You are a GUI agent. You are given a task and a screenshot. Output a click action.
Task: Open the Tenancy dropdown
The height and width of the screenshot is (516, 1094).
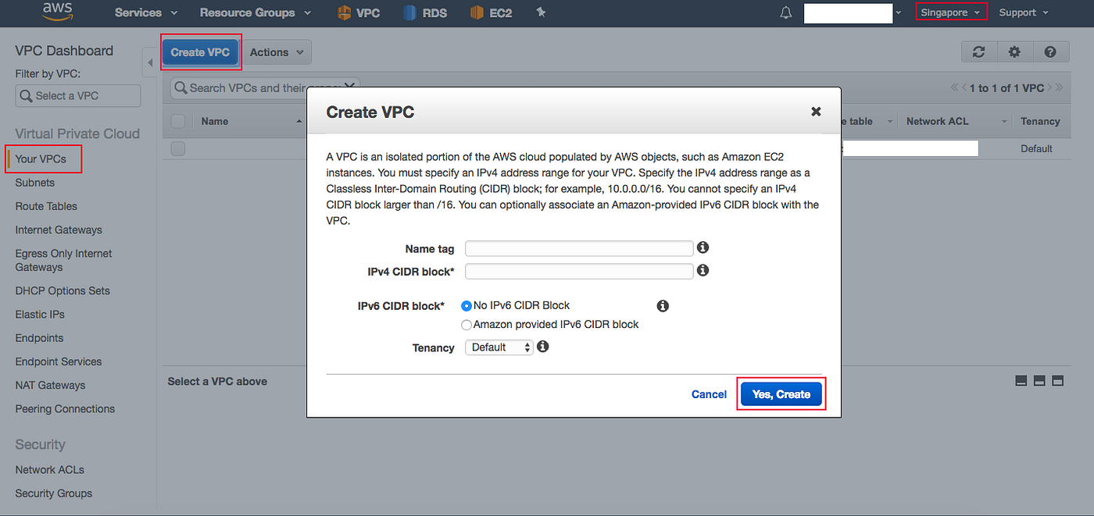[x=499, y=347]
